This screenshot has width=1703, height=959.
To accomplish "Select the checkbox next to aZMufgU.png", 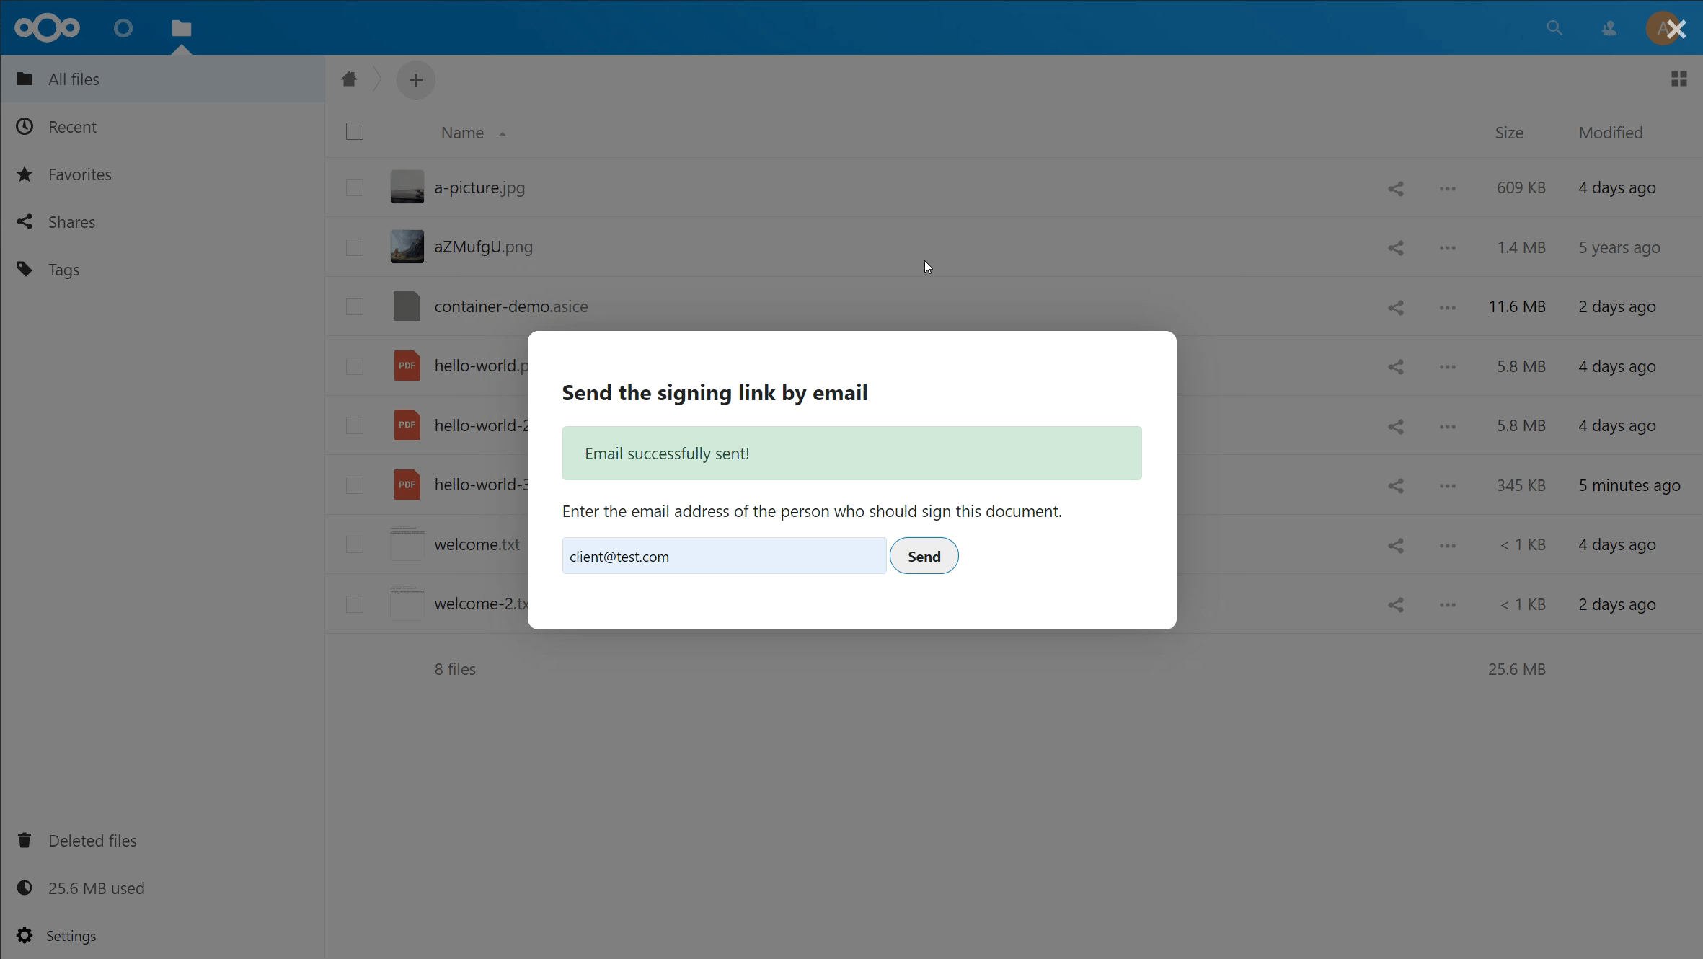I will [355, 247].
